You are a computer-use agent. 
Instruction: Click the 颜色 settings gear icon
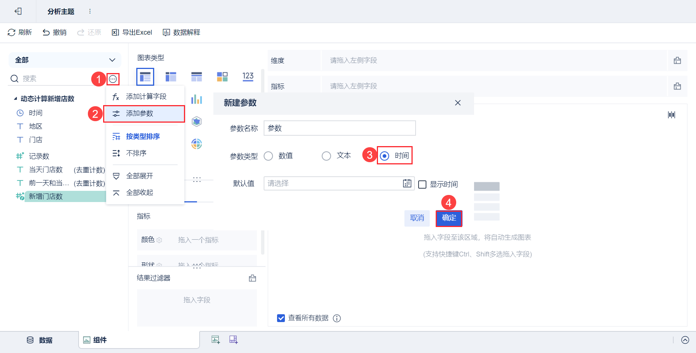(159, 240)
